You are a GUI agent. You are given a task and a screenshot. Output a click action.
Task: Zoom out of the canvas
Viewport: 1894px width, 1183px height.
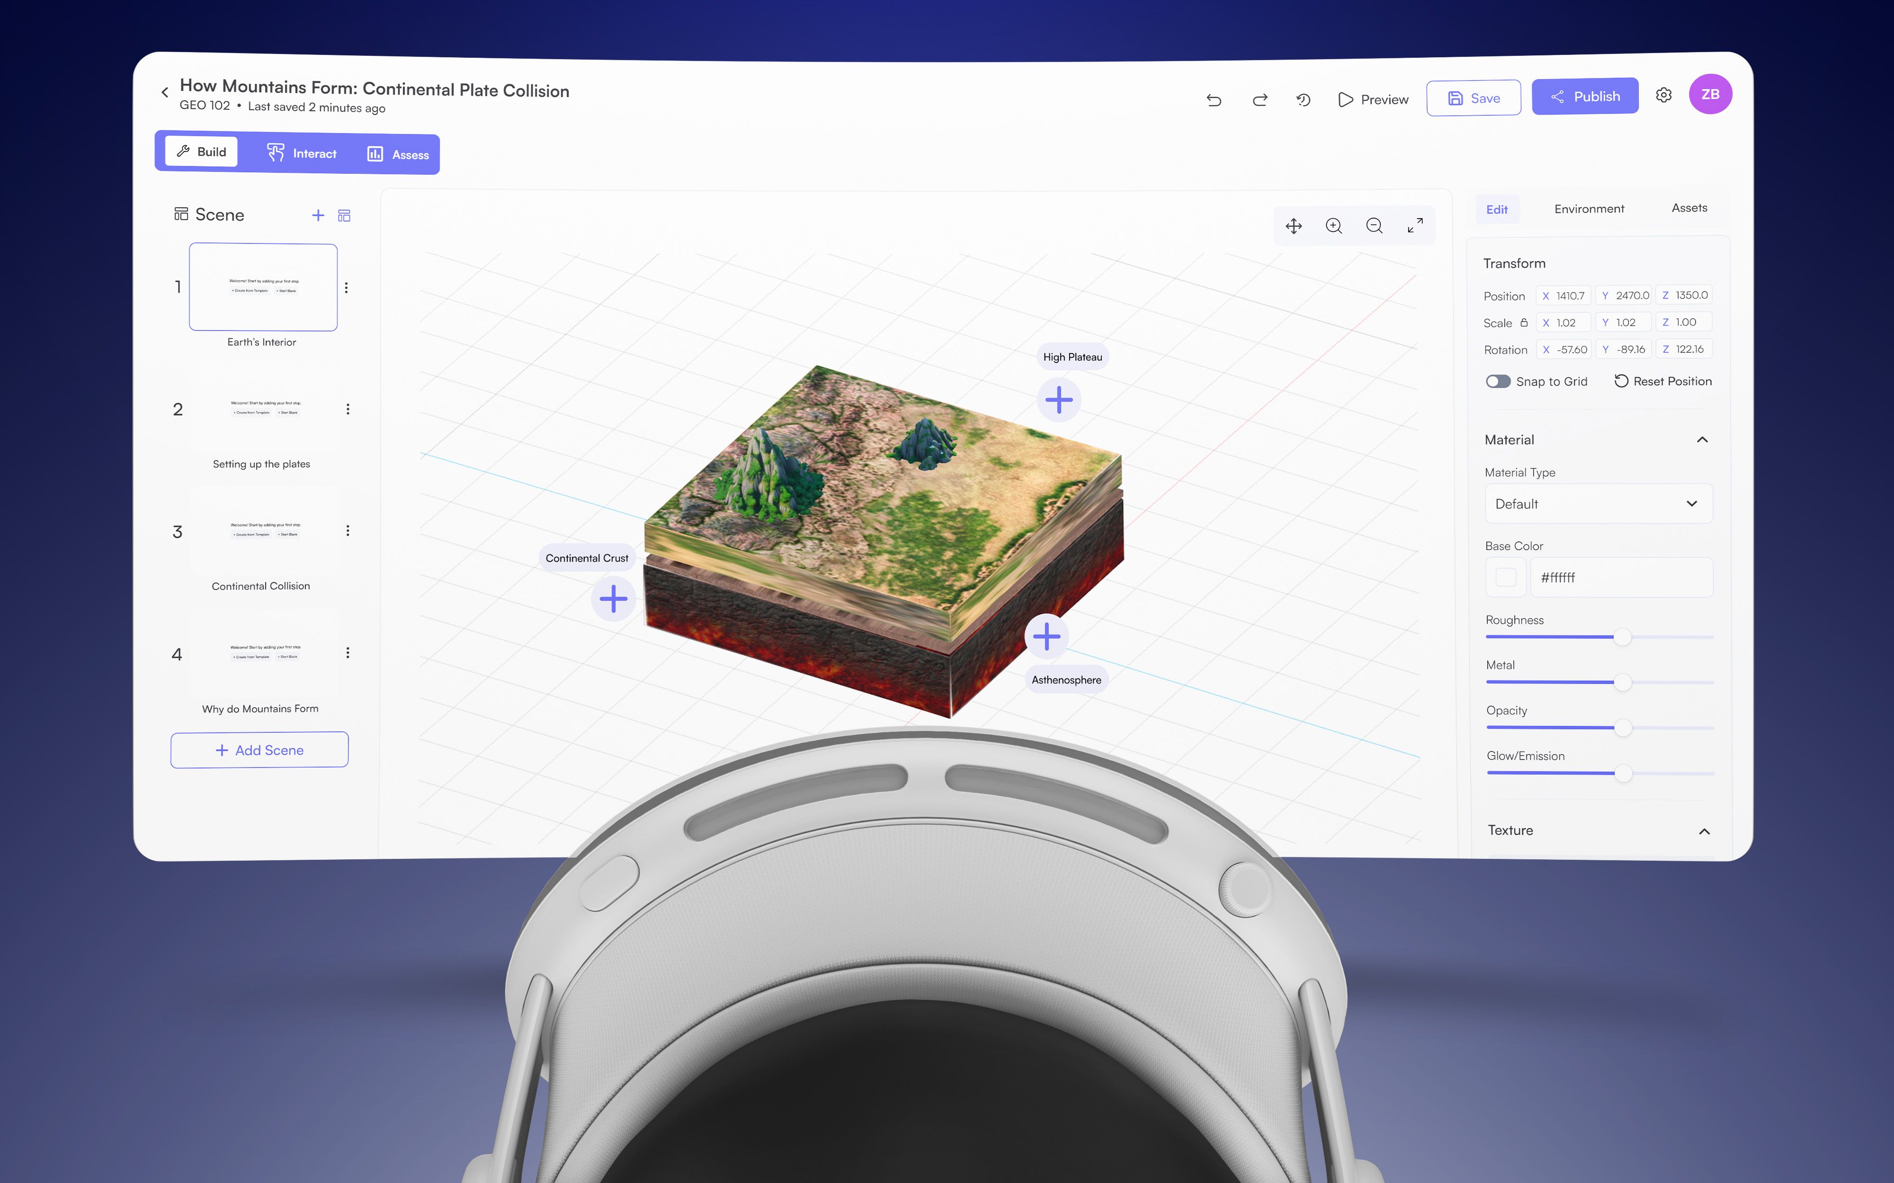click(x=1374, y=226)
